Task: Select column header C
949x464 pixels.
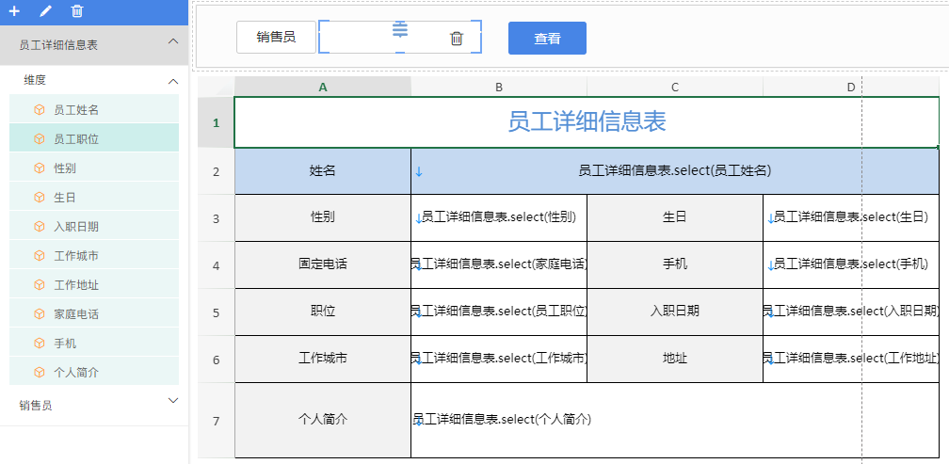Action: pos(675,87)
